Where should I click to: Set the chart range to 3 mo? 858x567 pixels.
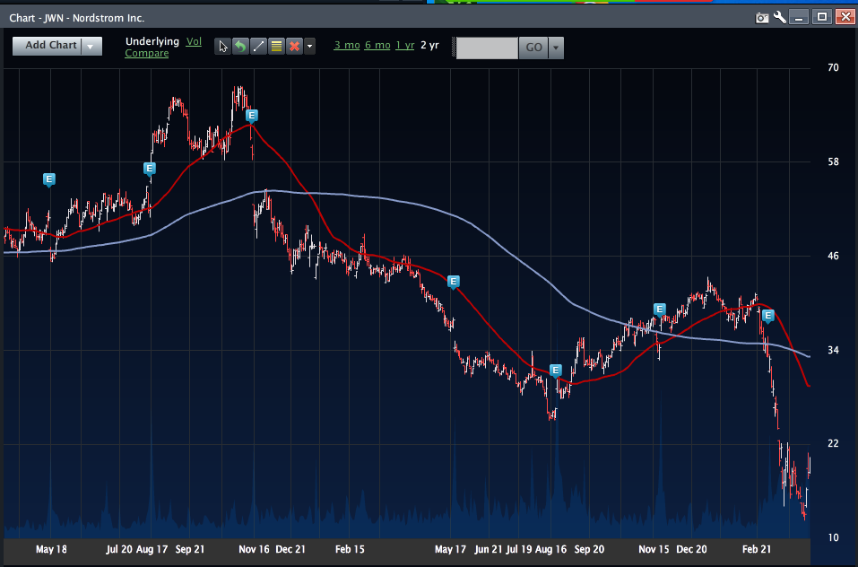click(x=346, y=46)
